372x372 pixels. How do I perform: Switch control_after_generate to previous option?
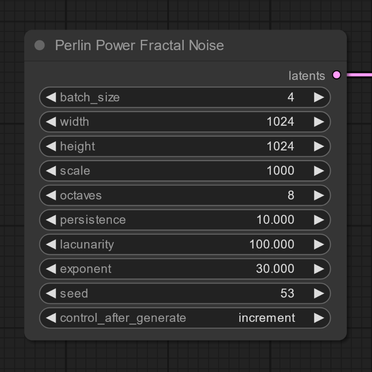click(51, 318)
